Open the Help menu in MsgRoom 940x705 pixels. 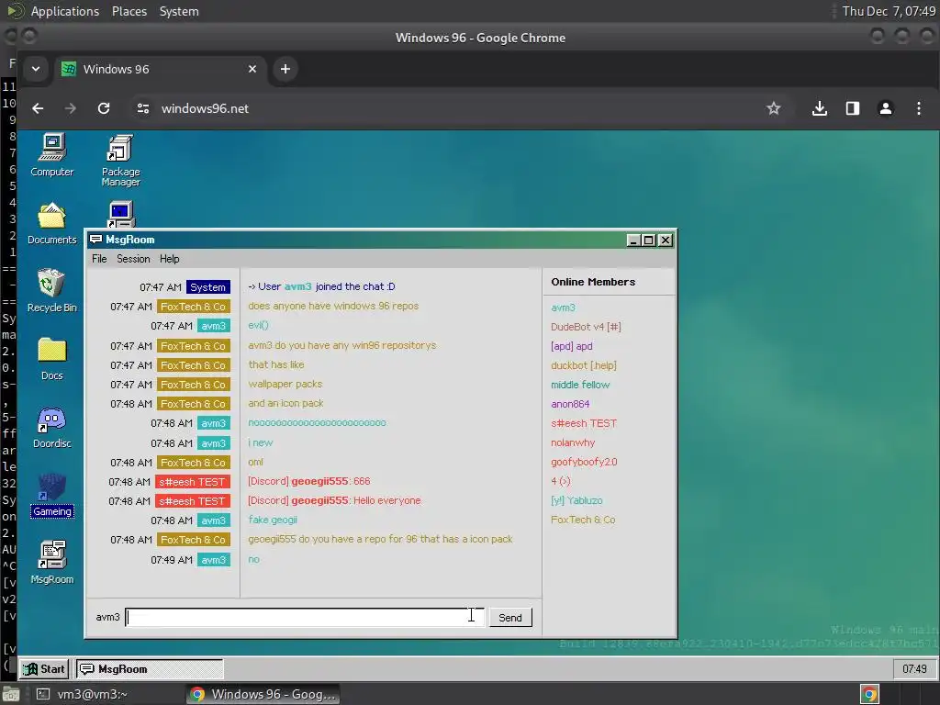tap(169, 259)
